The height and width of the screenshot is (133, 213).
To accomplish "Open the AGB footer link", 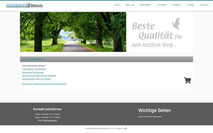I will click(x=140, y=117).
